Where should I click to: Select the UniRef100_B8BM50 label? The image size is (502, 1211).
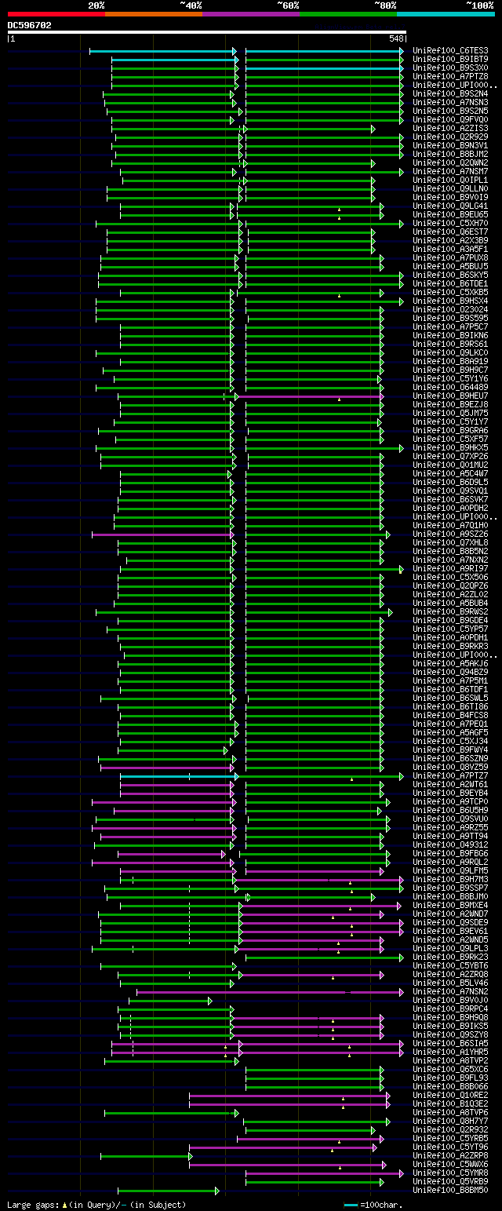point(450,1191)
